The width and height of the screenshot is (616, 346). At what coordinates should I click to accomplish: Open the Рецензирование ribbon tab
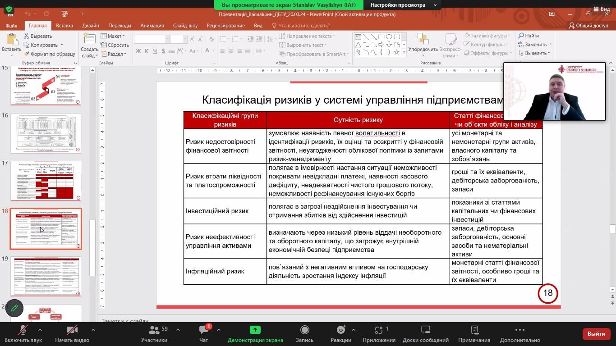point(225,26)
